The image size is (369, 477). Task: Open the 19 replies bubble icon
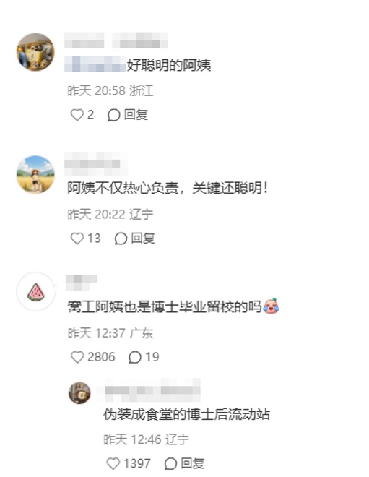(135, 358)
